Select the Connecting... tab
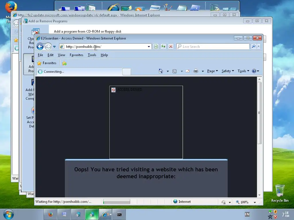Image resolution: width=294 pixels, height=220 pixels. [80, 71]
